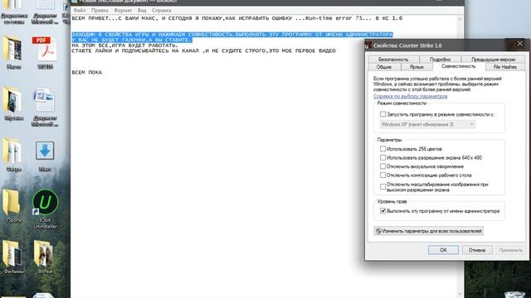Switch to the Безопасность tab
The image size is (531, 298).
tap(393, 59)
